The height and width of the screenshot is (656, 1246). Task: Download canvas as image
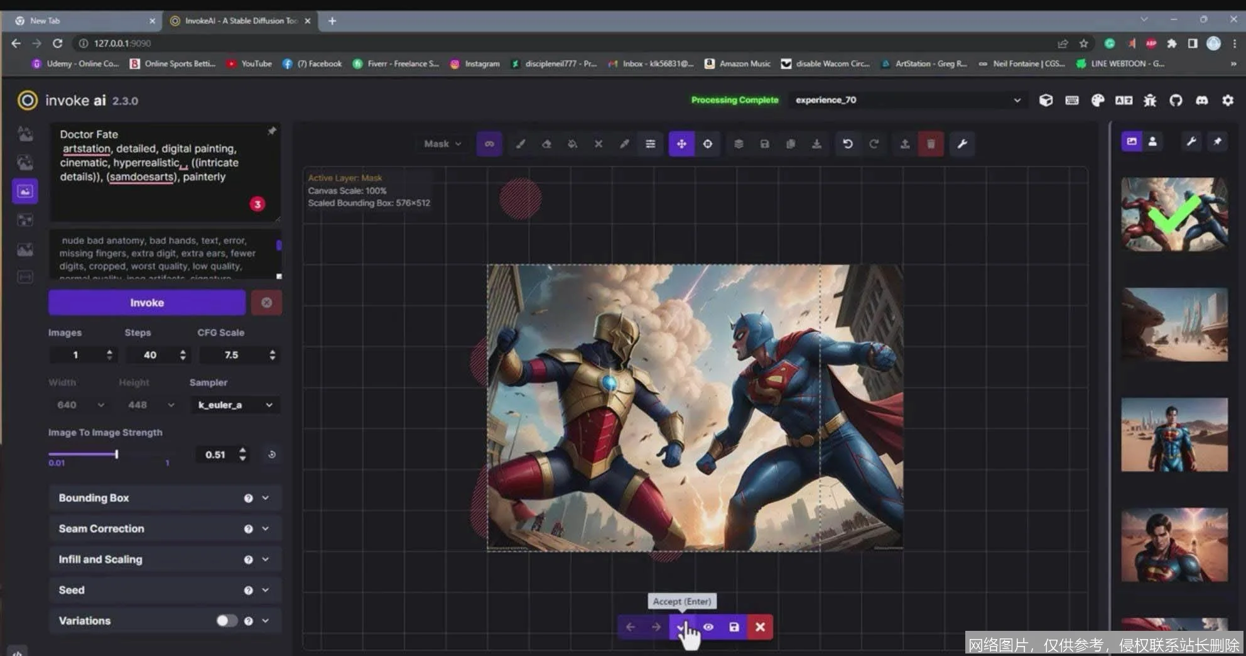pyautogui.click(x=816, y=144)
